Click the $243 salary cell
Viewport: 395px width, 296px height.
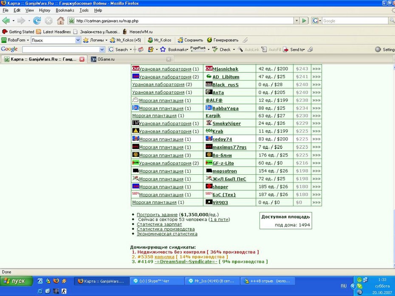click(302, 69)
